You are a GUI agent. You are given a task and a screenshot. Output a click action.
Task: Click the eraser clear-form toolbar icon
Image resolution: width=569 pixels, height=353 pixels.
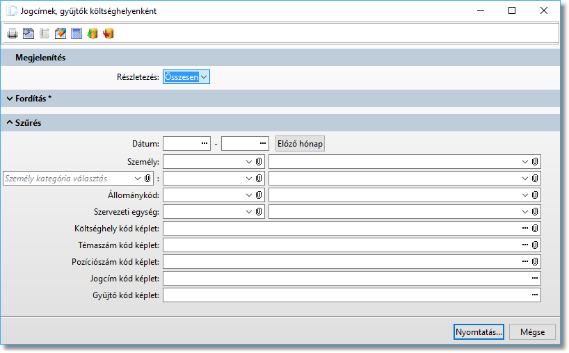pyautogui.click(x=61, y=34)
